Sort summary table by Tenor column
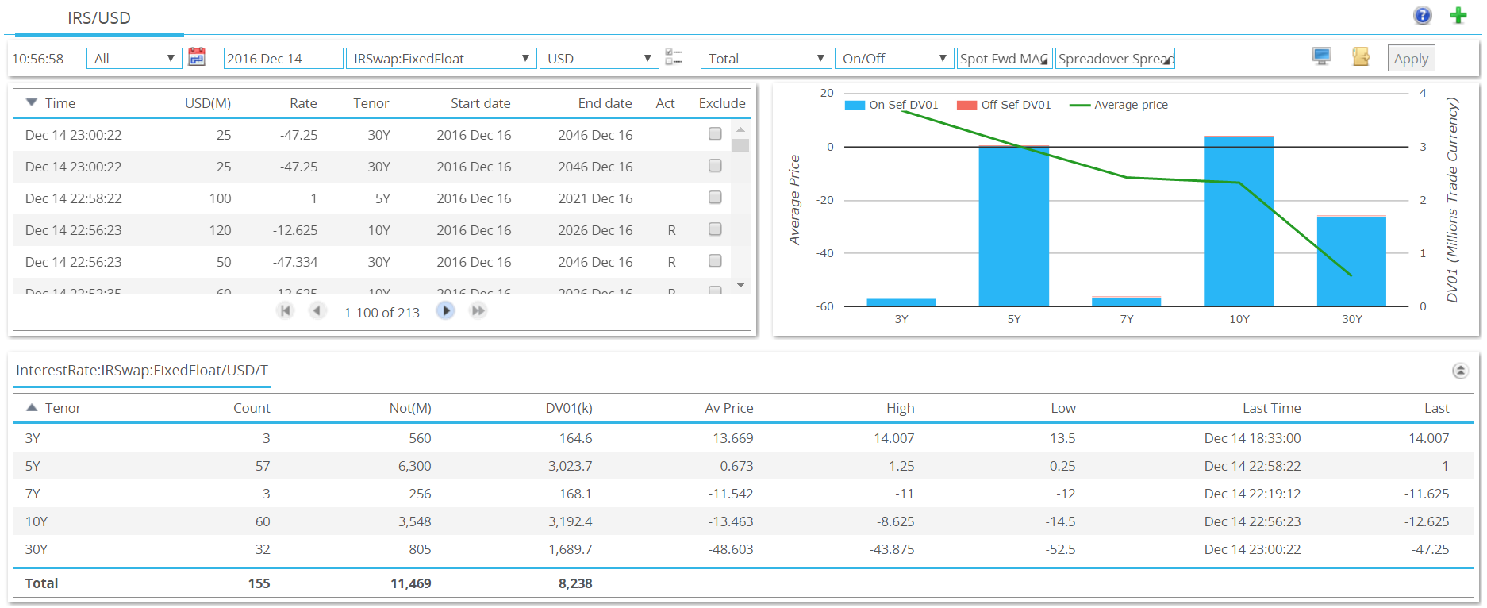Viewport: 1487px width, 608px height. tap(63, 408)
